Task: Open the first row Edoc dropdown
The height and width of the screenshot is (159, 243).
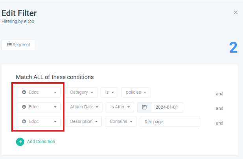Action: [38, 92]
